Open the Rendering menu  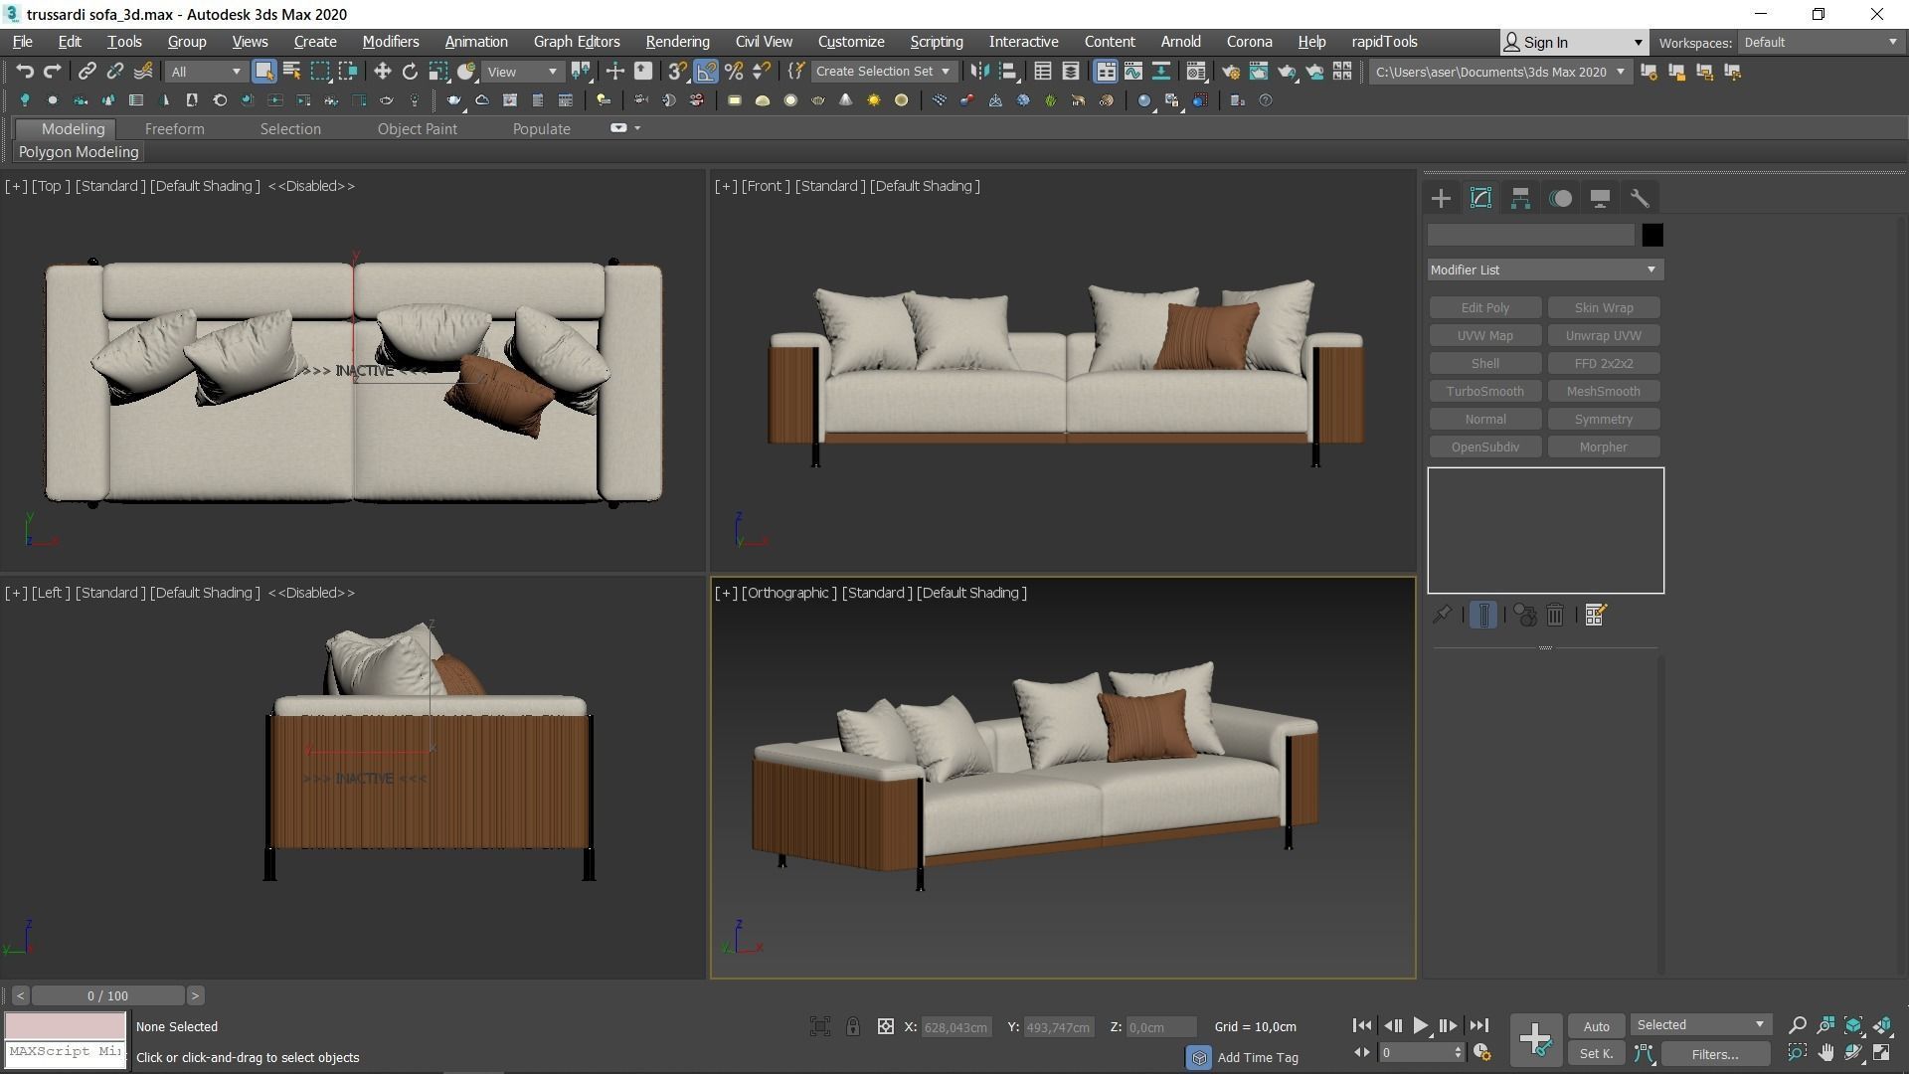click(x=677, y=42)
